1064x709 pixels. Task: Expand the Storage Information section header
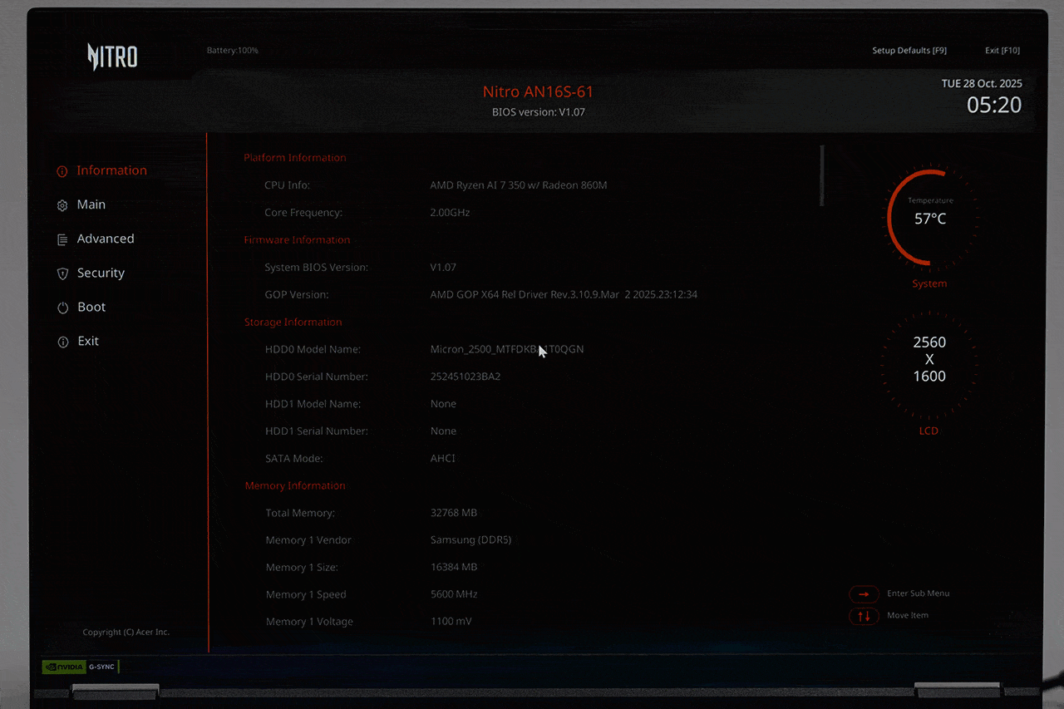293,322
